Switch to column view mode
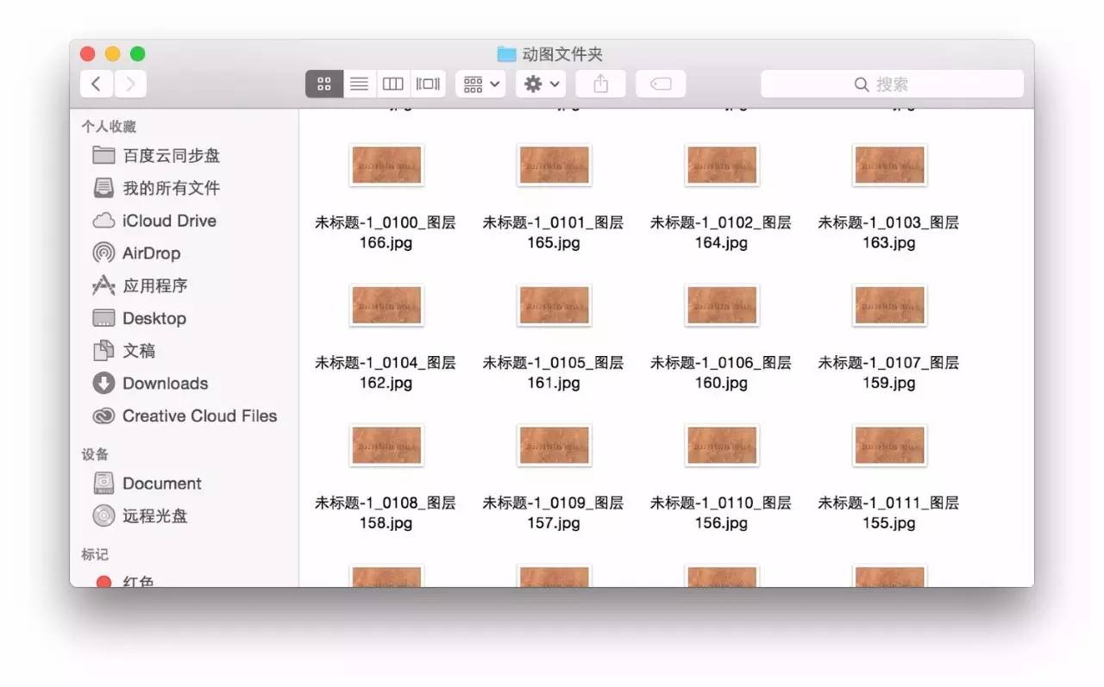Image resolution: width=1104 pixels, height=687 pixels. [x=393, y=84]
